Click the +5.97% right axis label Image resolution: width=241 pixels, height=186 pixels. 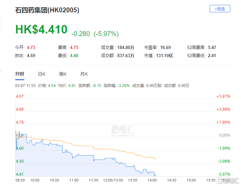coord(223,96)
